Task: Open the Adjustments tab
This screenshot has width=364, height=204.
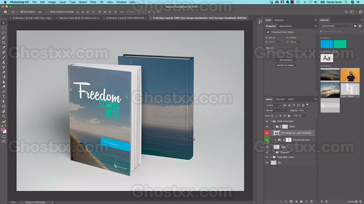Action: tap(285, 26)
